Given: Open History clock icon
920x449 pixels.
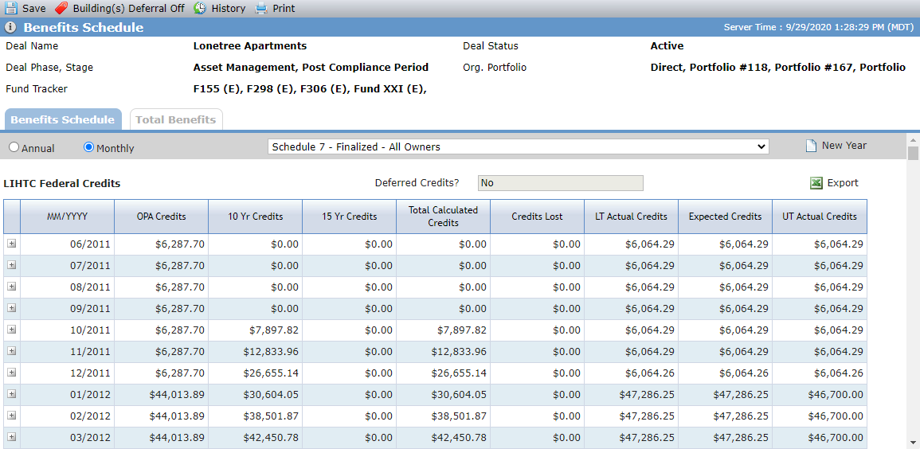Looking at the screenshot, I should point(200,8).
